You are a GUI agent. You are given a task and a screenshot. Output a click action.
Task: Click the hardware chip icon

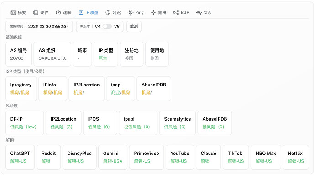pos(36,12)
